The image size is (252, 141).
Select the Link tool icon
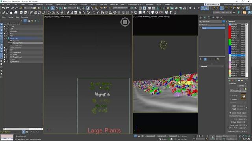point(12,8)
